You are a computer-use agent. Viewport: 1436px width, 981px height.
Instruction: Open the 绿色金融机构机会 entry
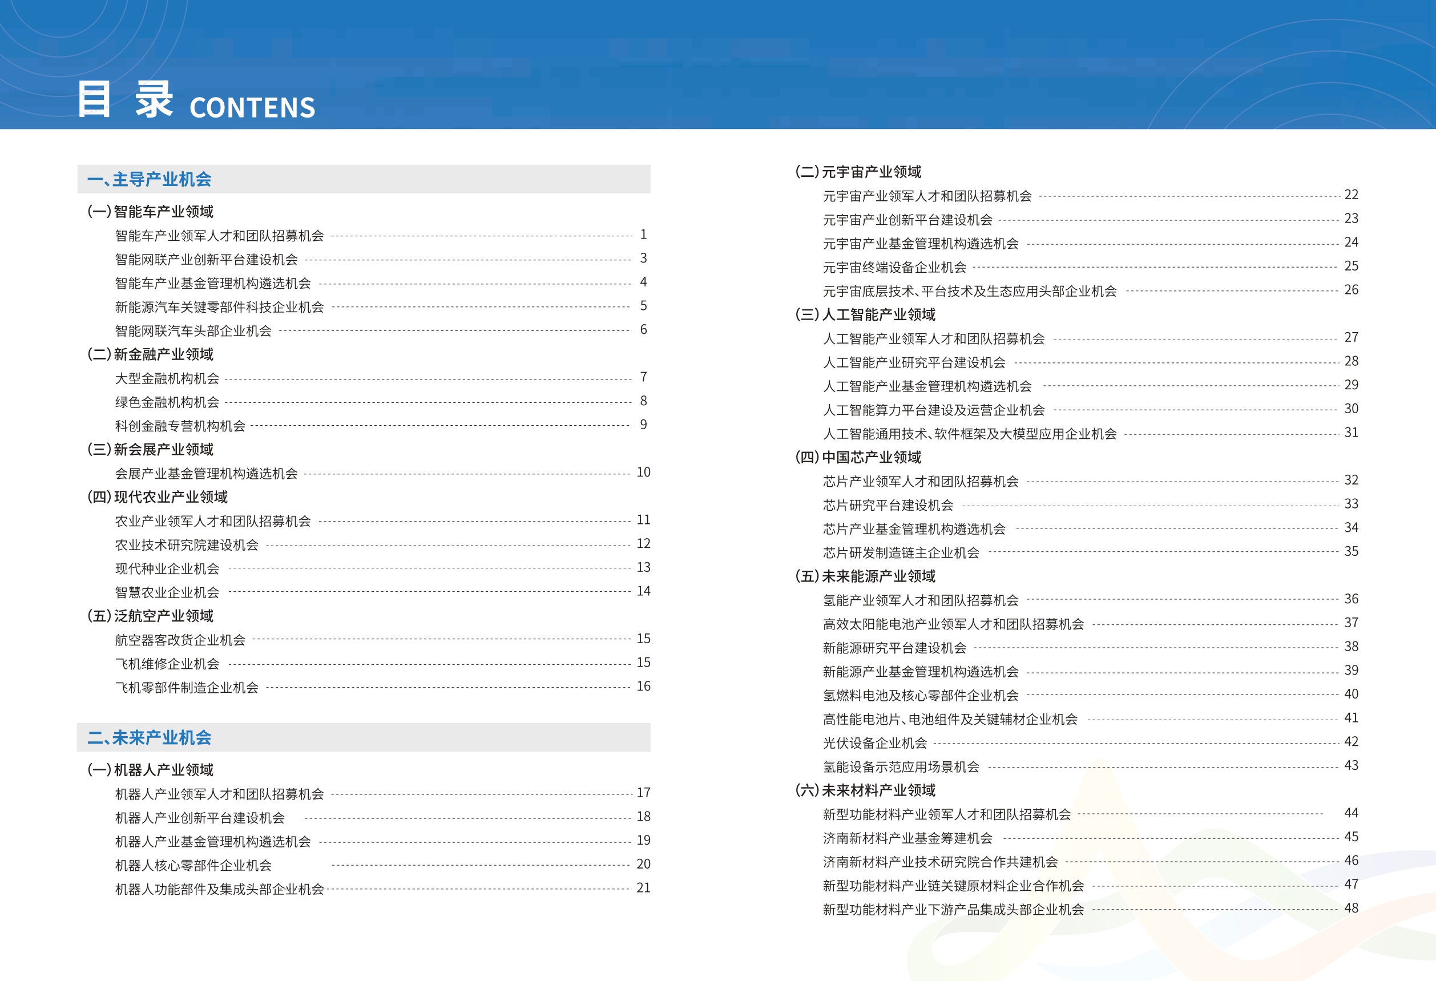[x=167, y=402]
